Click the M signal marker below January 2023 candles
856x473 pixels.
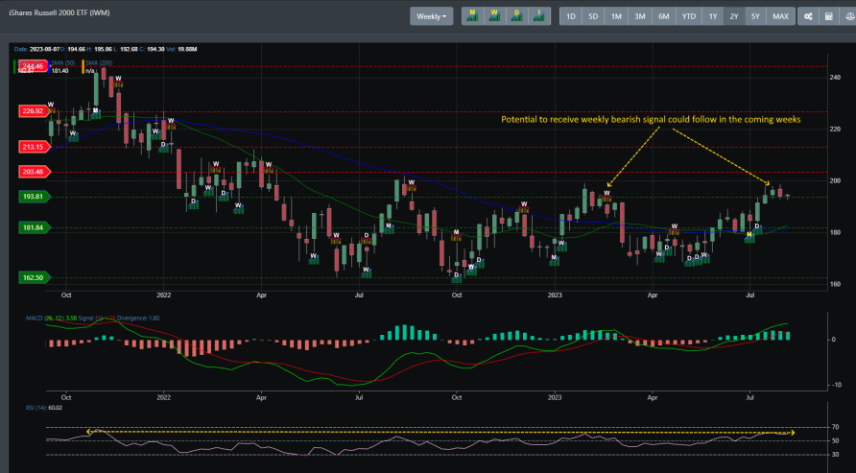coord(554,260)
